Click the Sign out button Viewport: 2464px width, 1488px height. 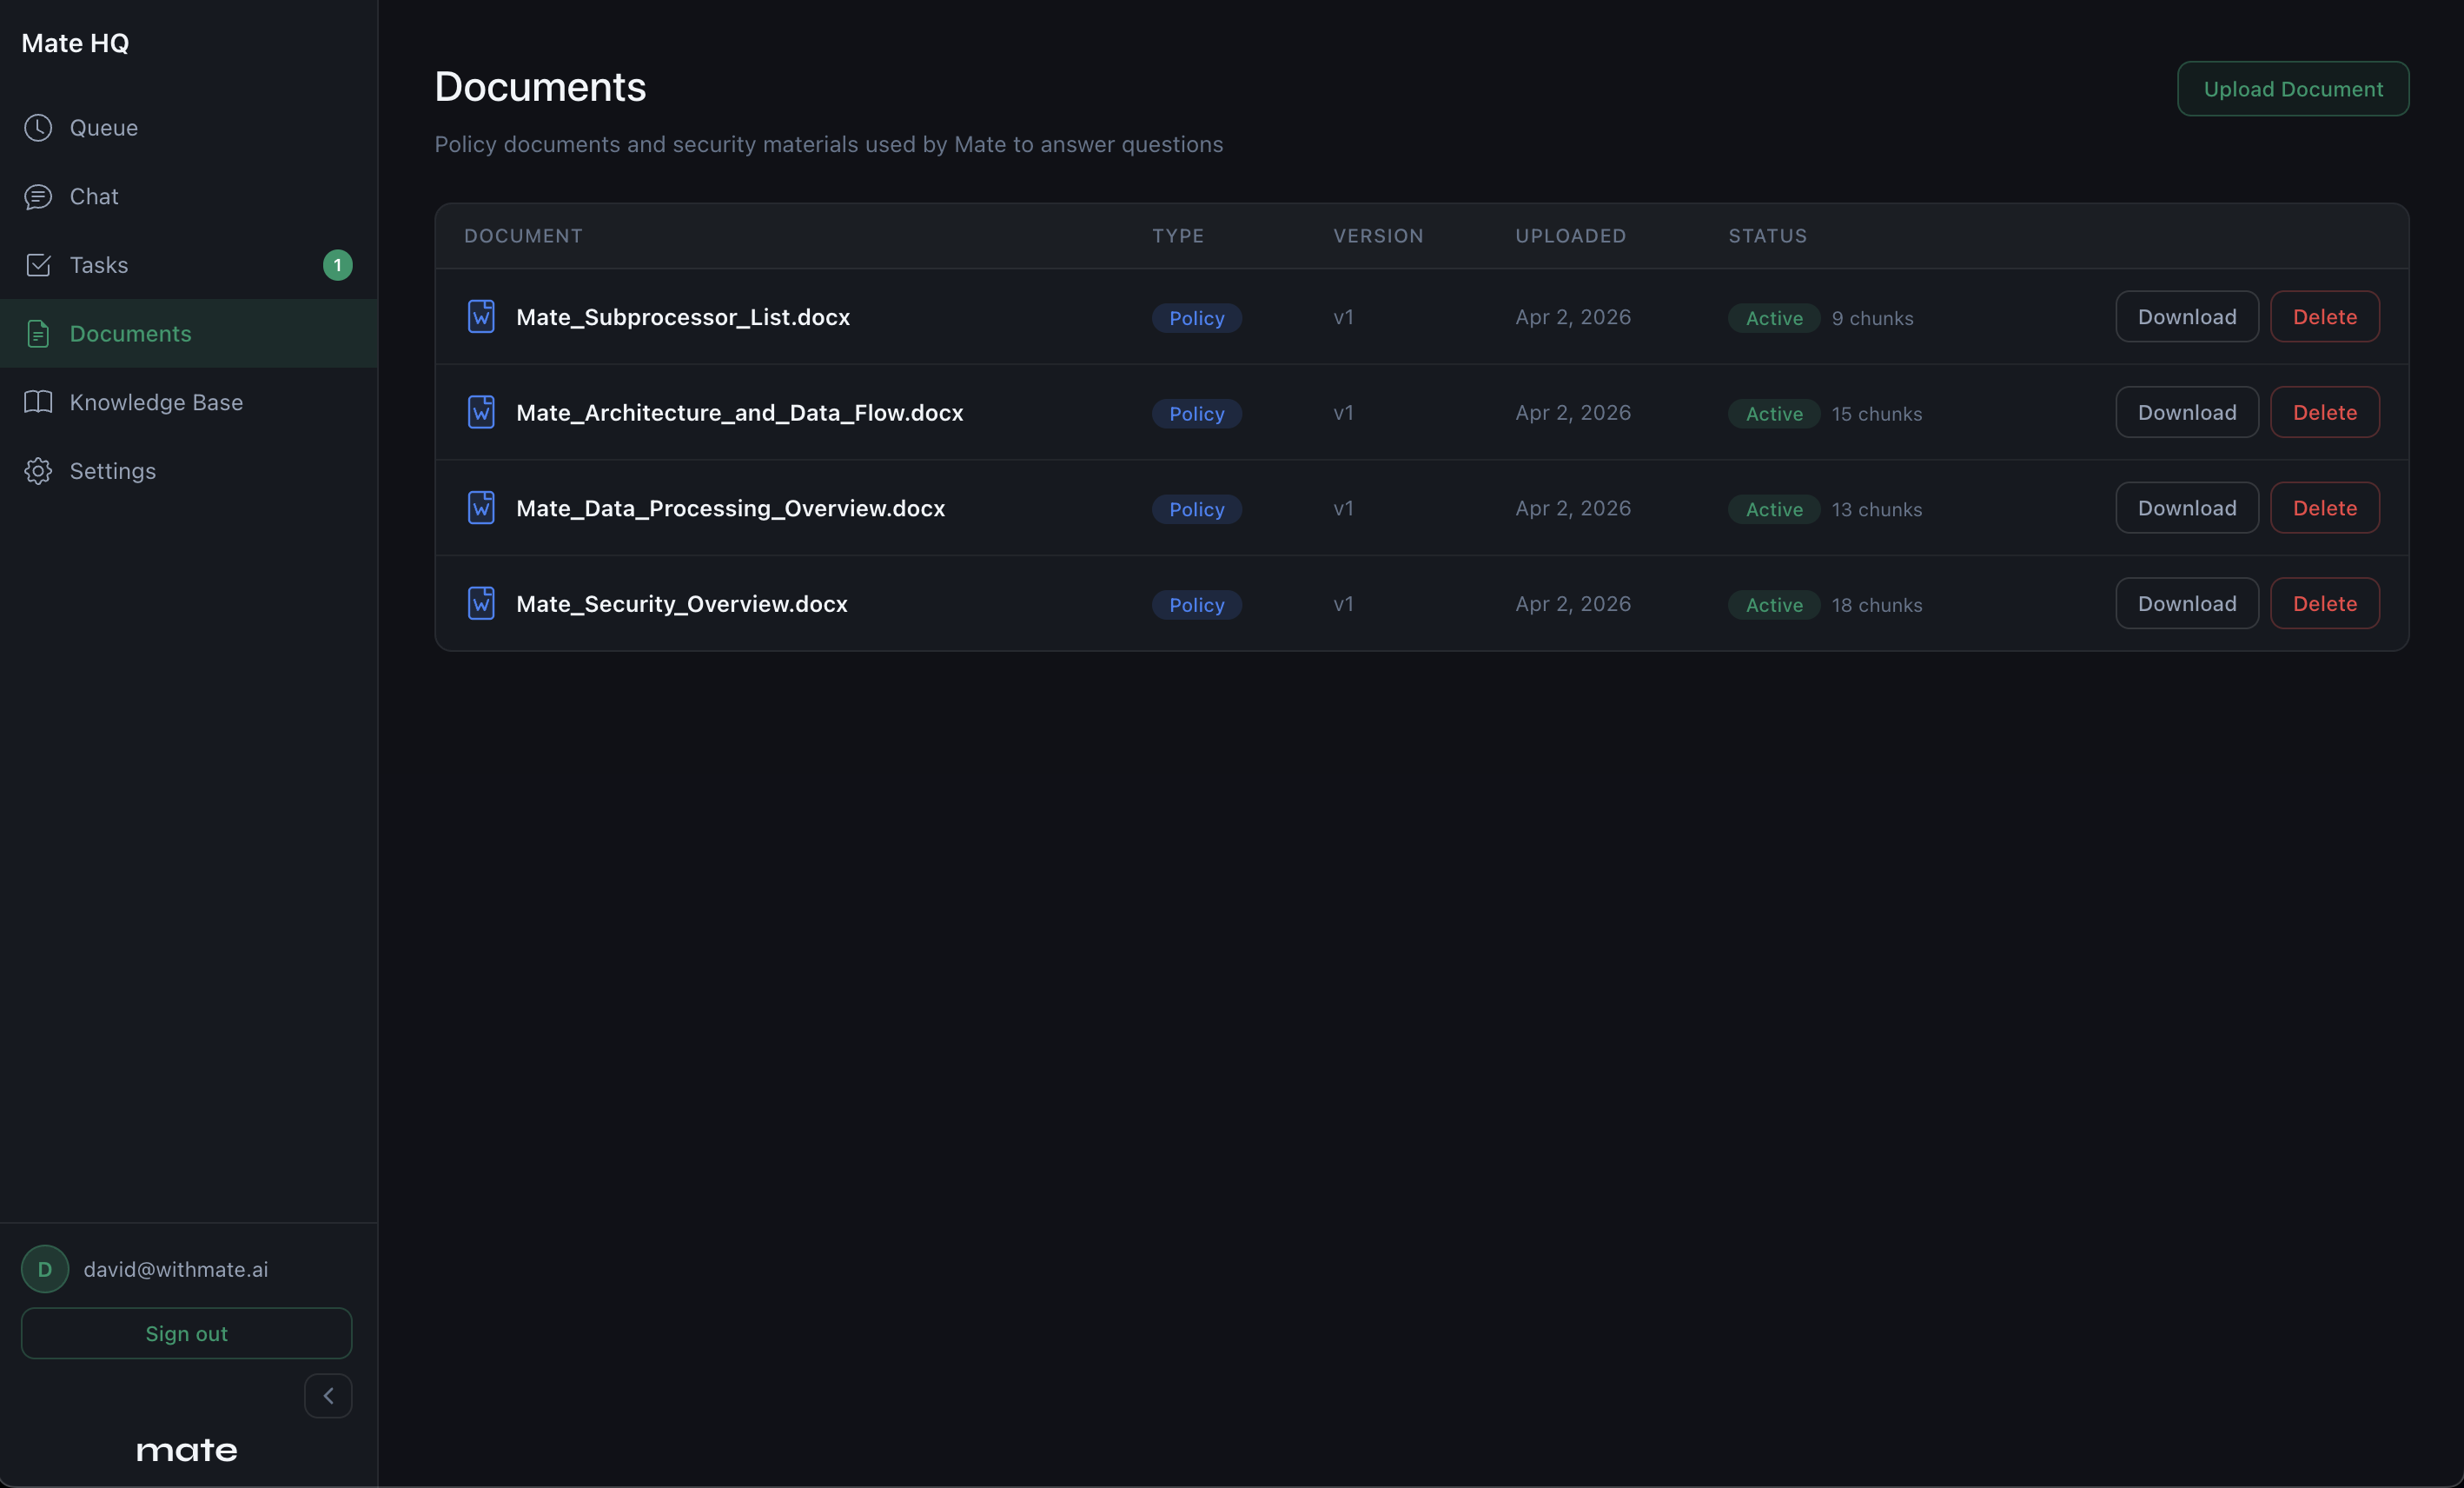[x=187, y=1334]
